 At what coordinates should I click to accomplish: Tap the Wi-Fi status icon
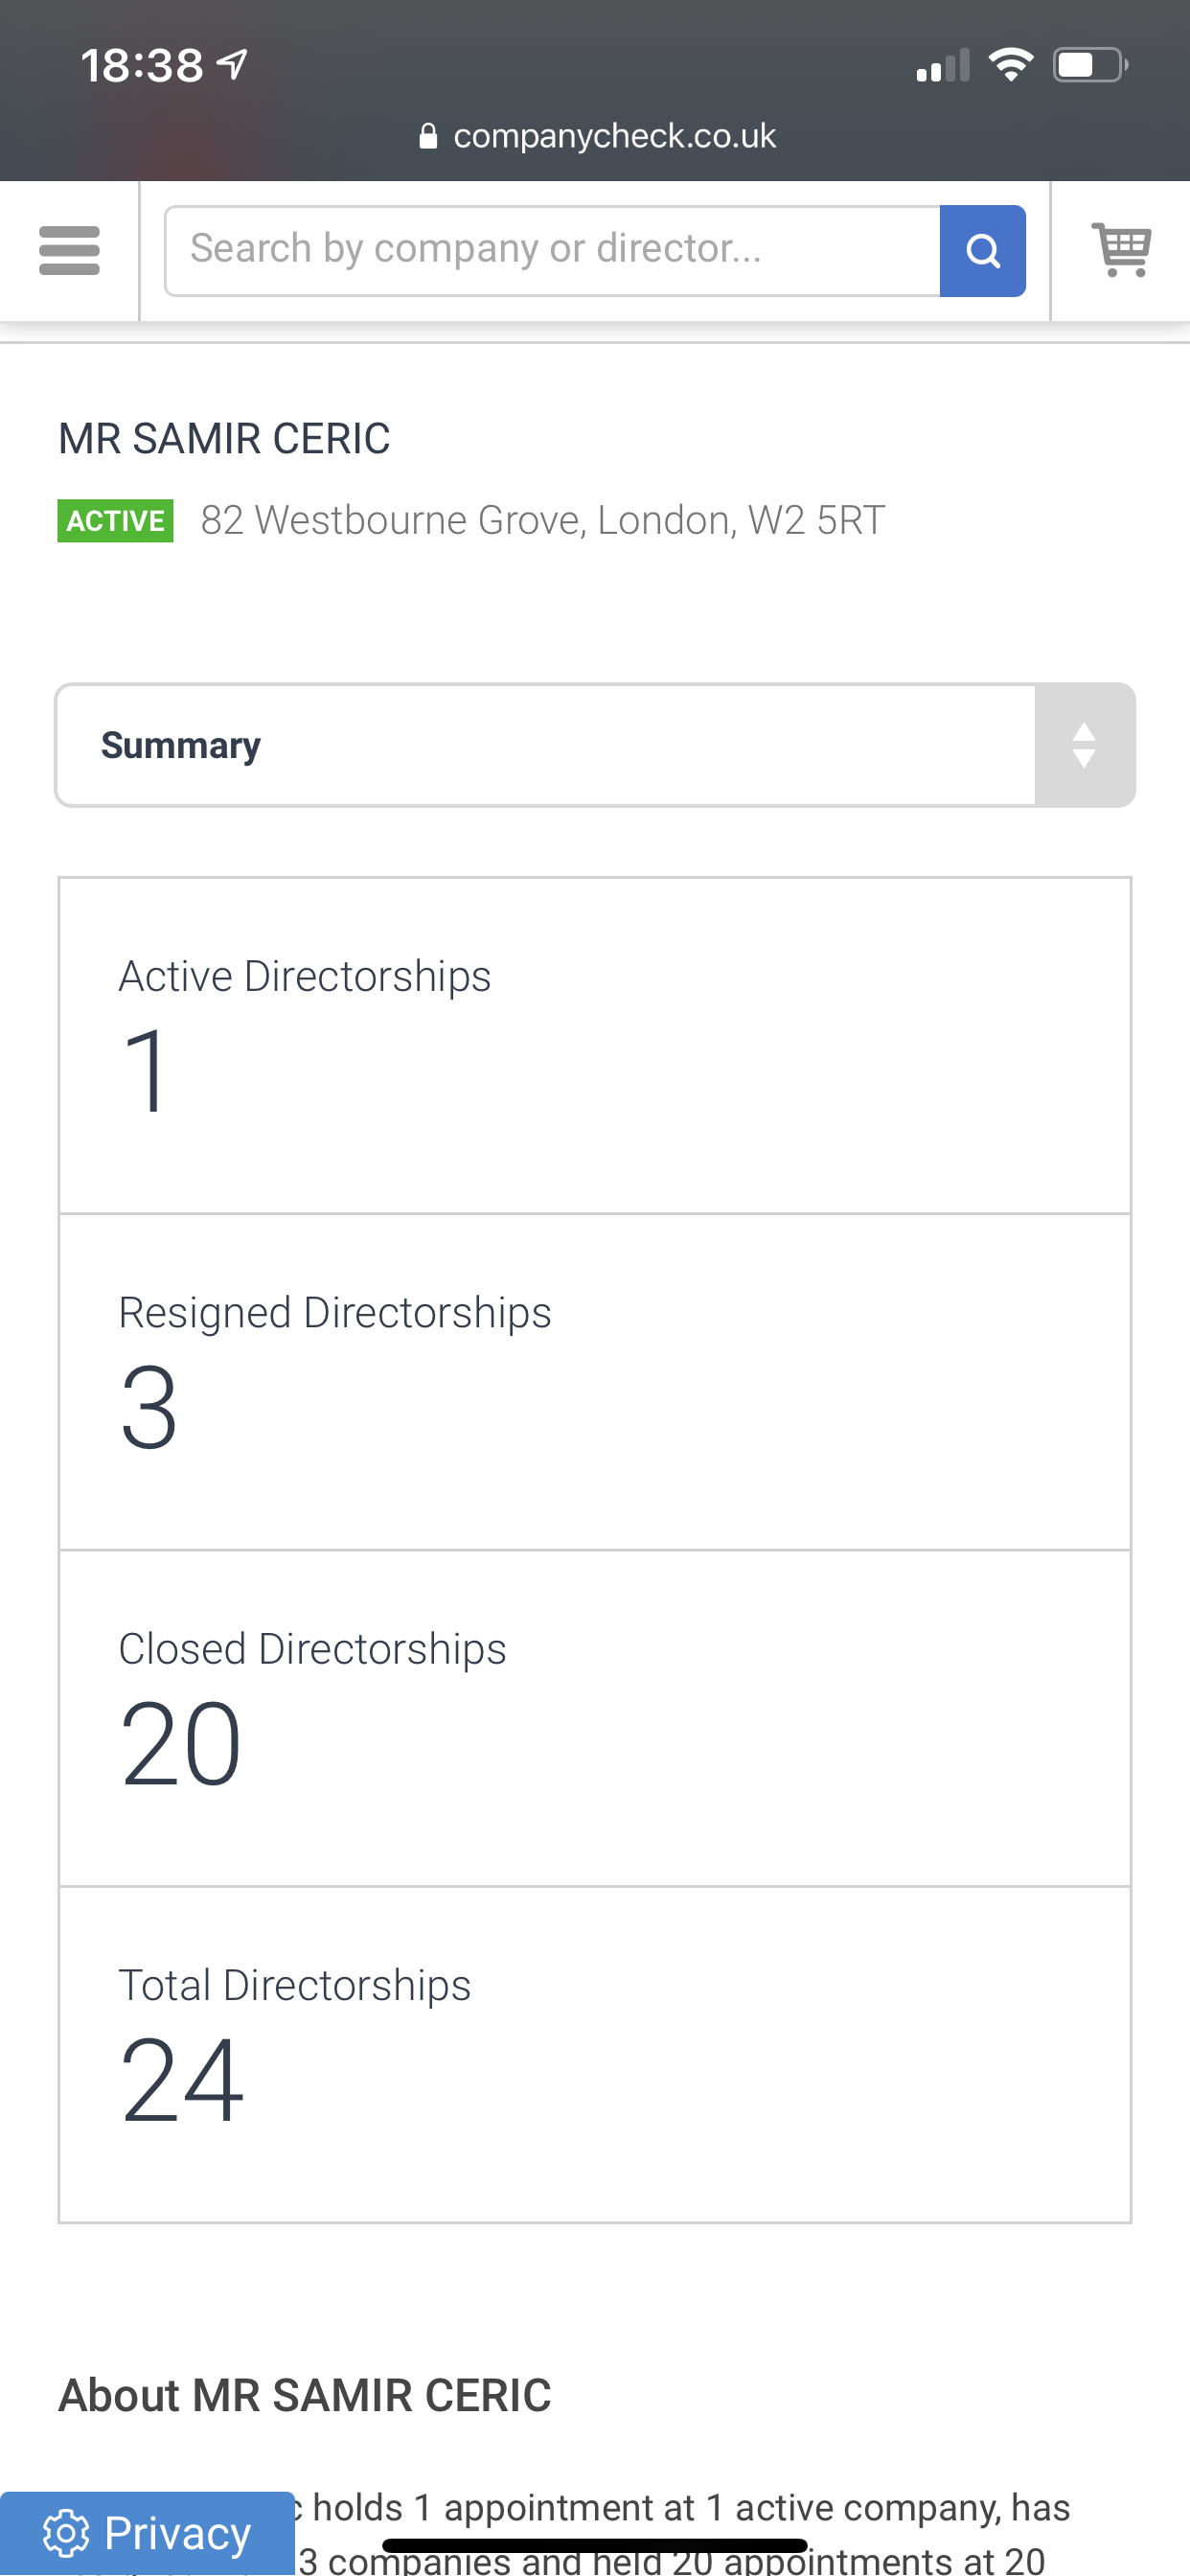click(1010, 66)
